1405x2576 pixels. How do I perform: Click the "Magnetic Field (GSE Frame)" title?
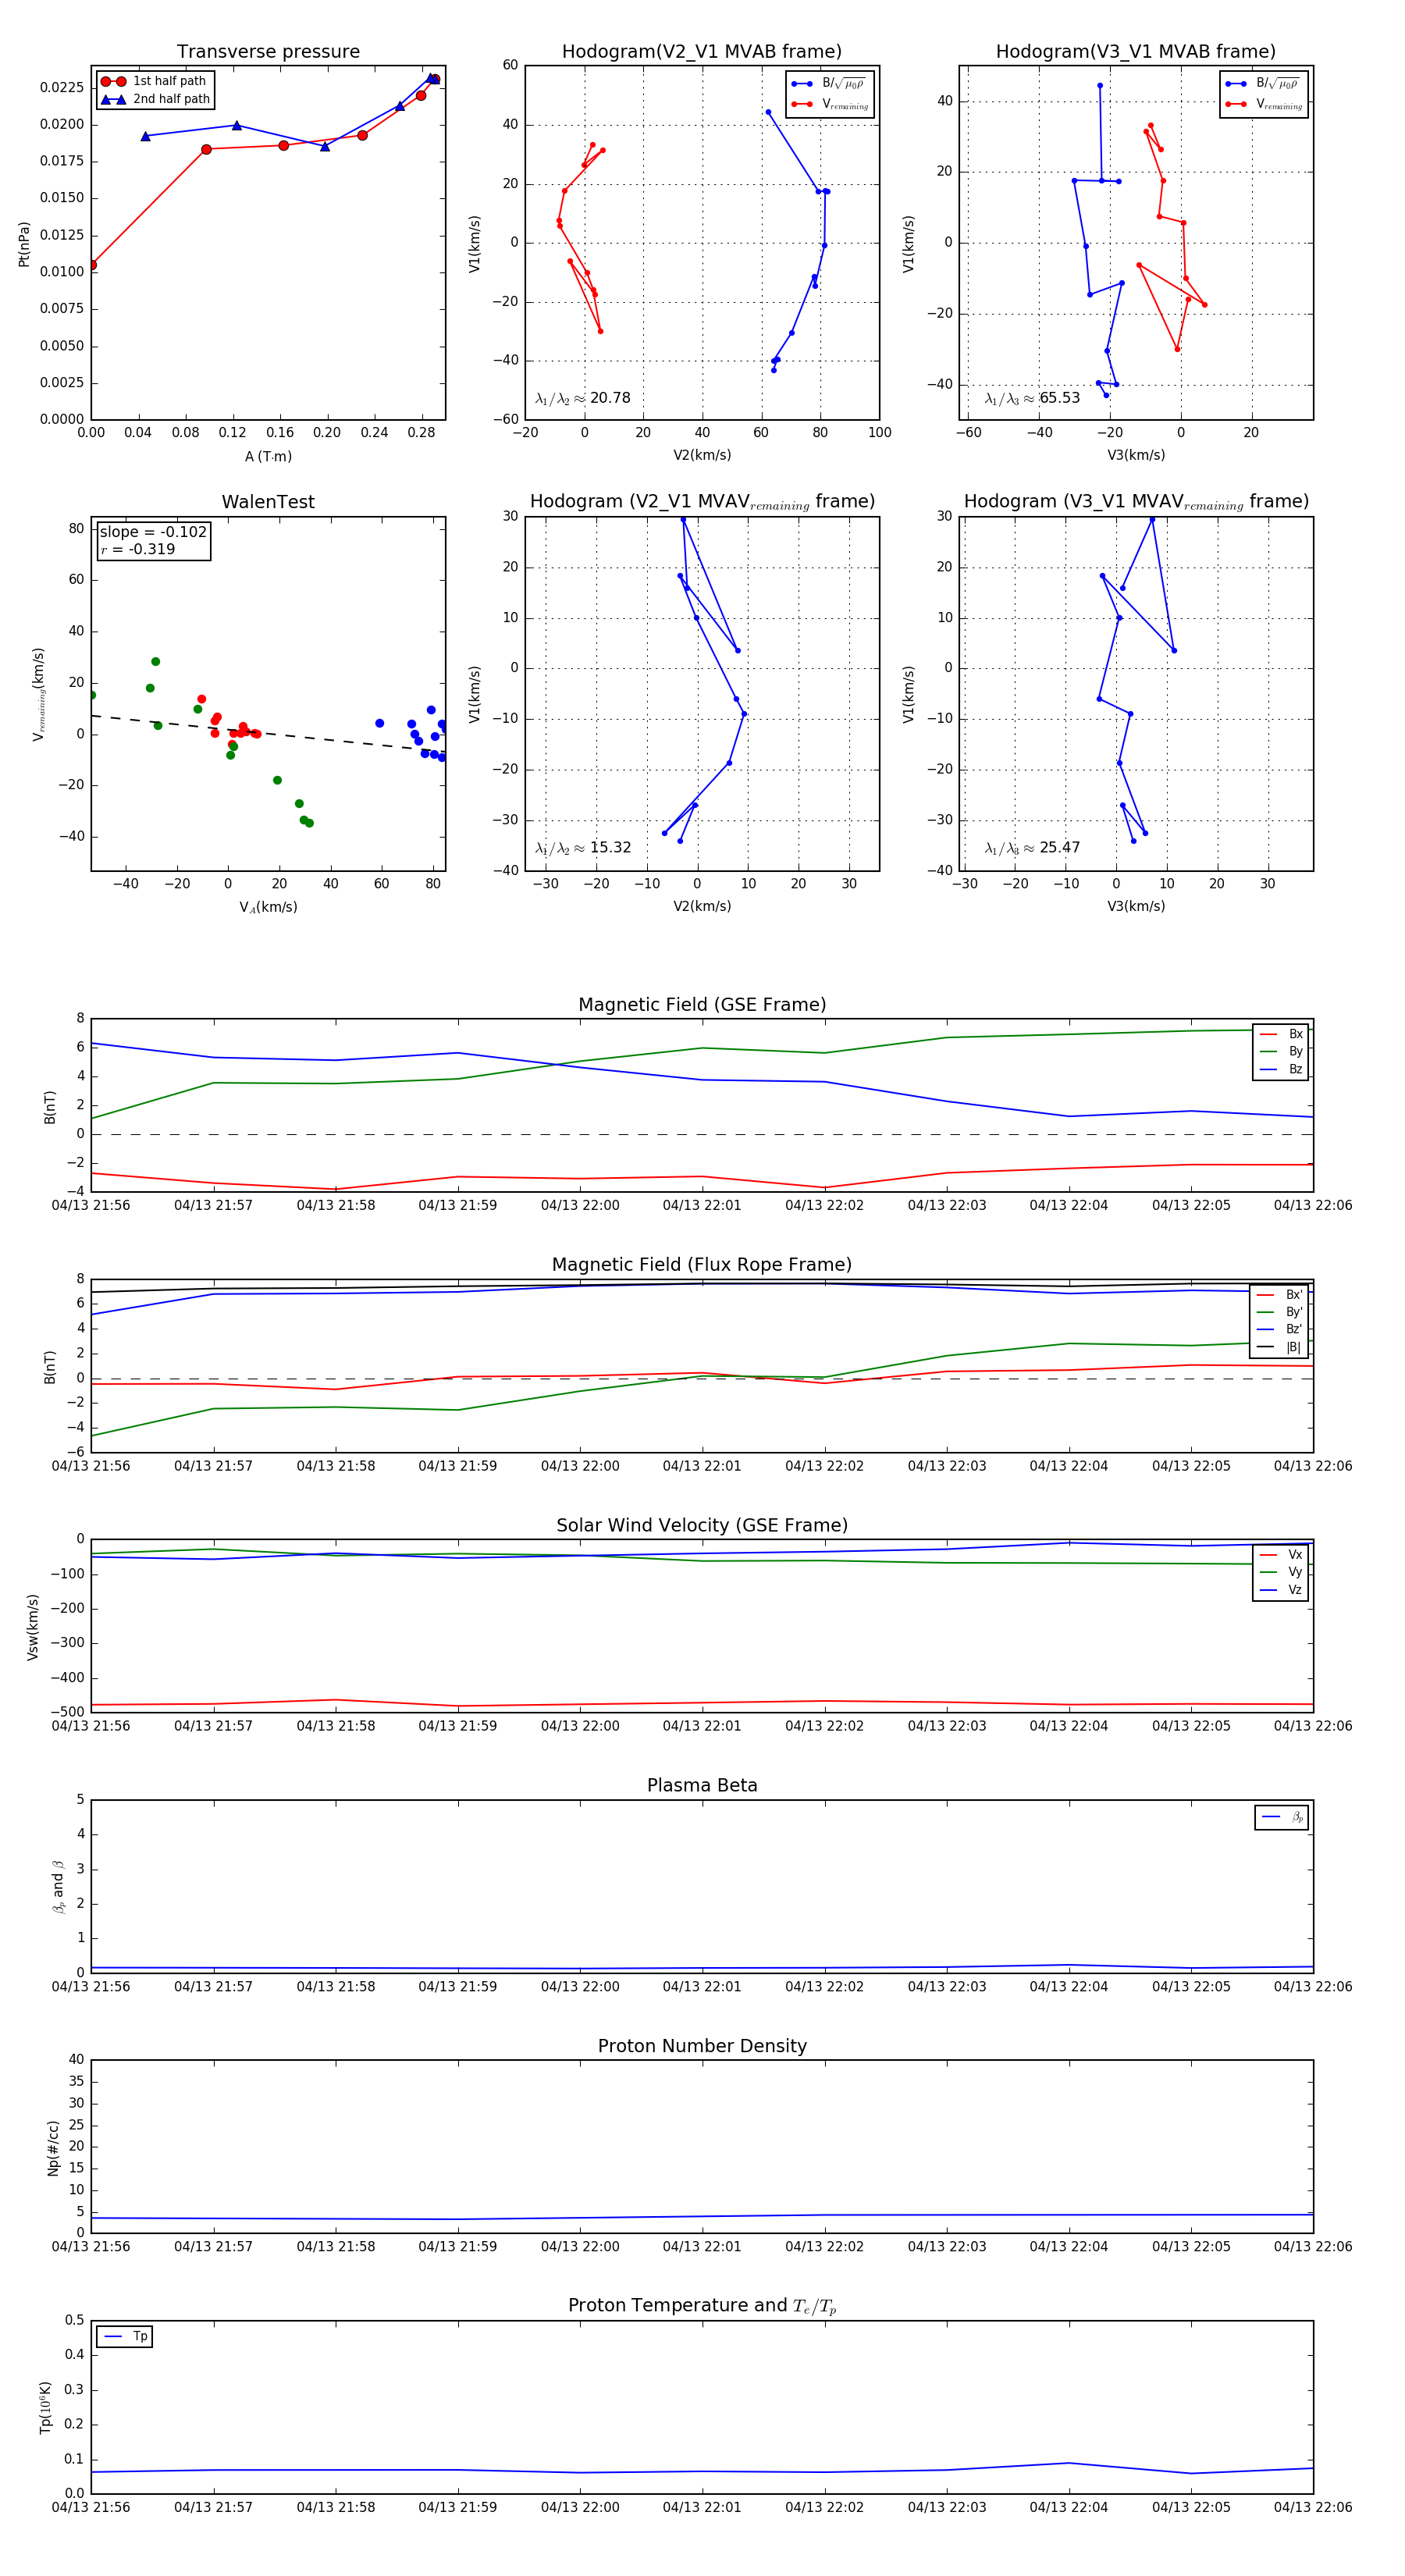coord(702,1005)
